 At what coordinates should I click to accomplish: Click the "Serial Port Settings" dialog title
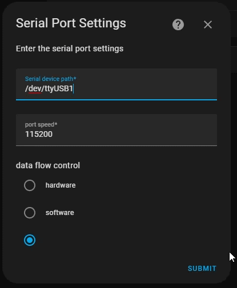click(x=71, y=23)
